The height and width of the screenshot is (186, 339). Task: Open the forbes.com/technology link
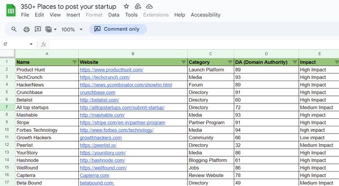coord(117,130)
